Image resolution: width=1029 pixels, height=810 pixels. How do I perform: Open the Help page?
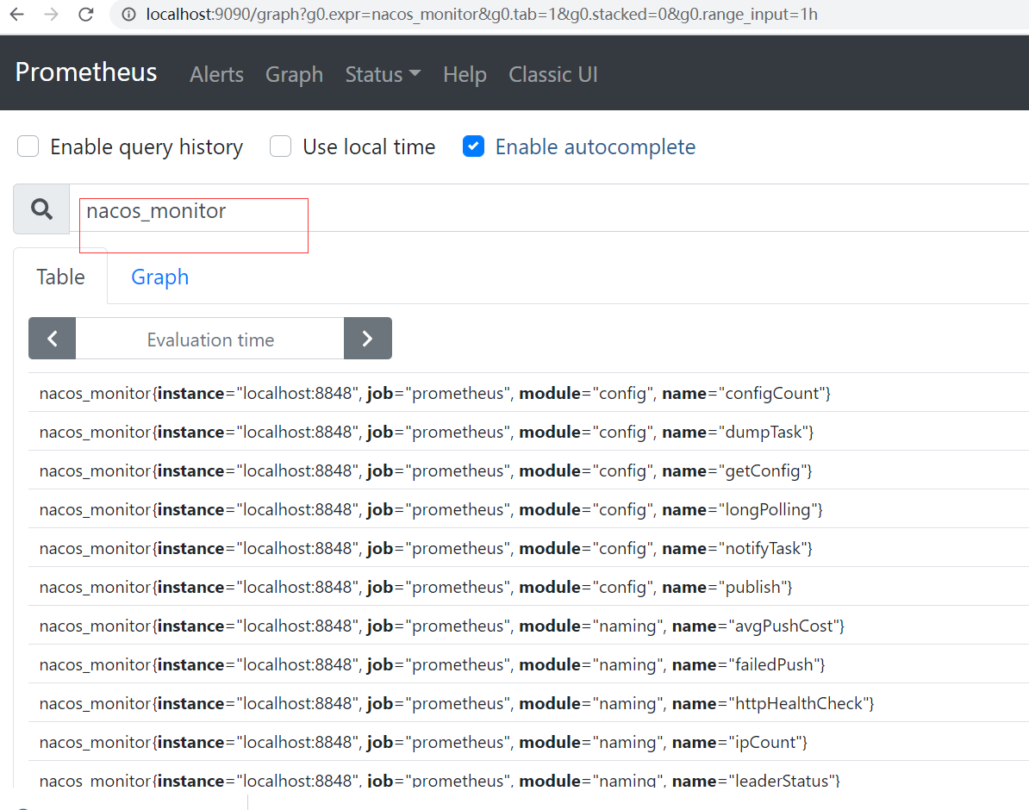[465, 75]
